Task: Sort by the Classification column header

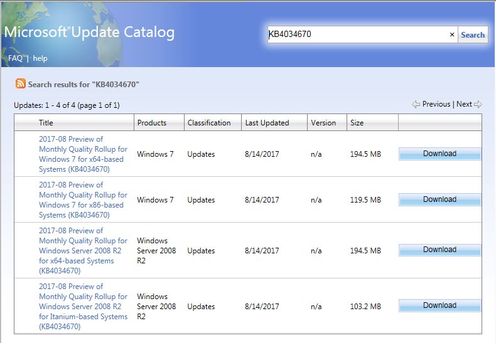Action: 209,122
